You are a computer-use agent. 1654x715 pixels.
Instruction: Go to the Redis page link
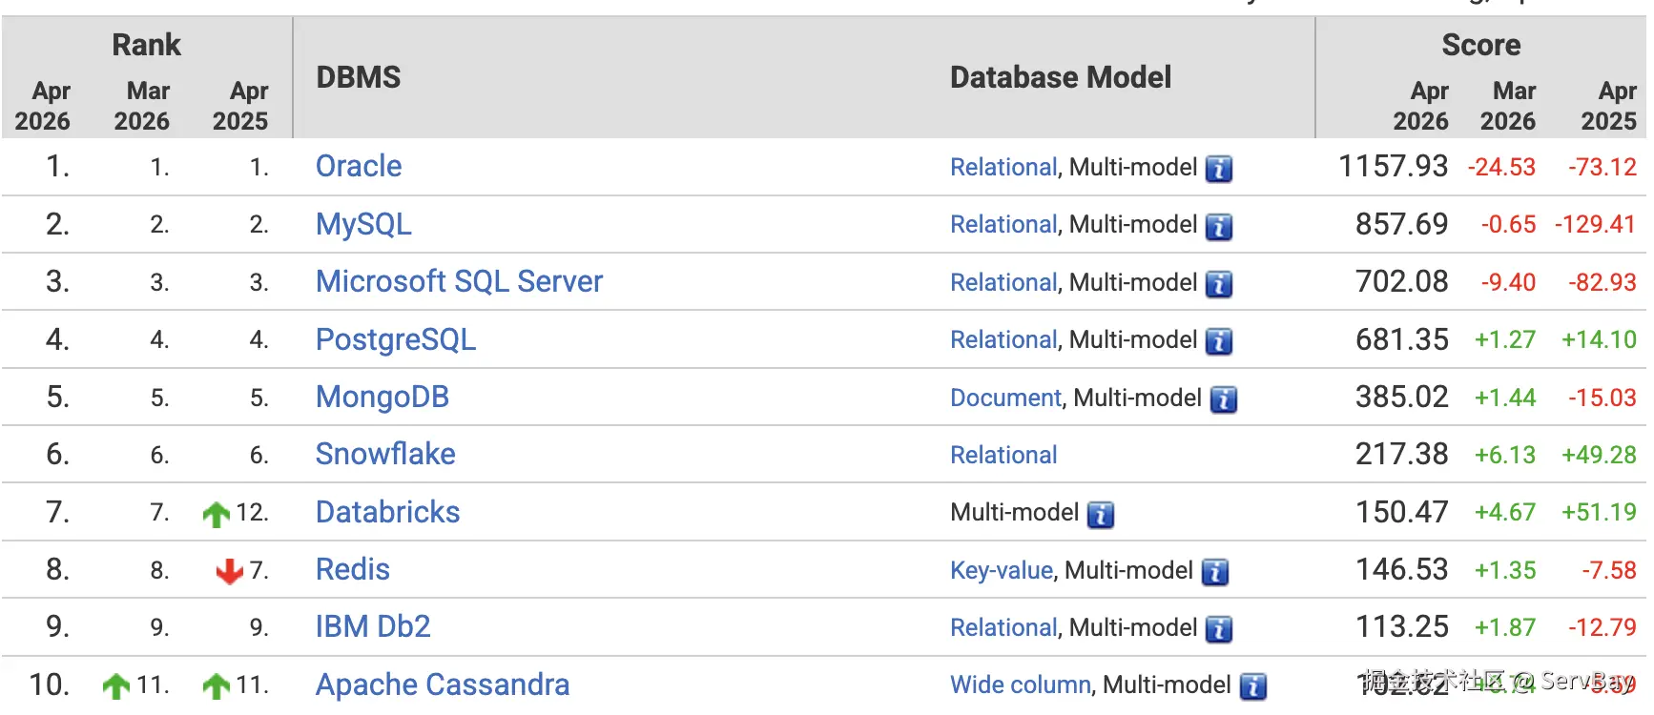click(x=353, y=569)
